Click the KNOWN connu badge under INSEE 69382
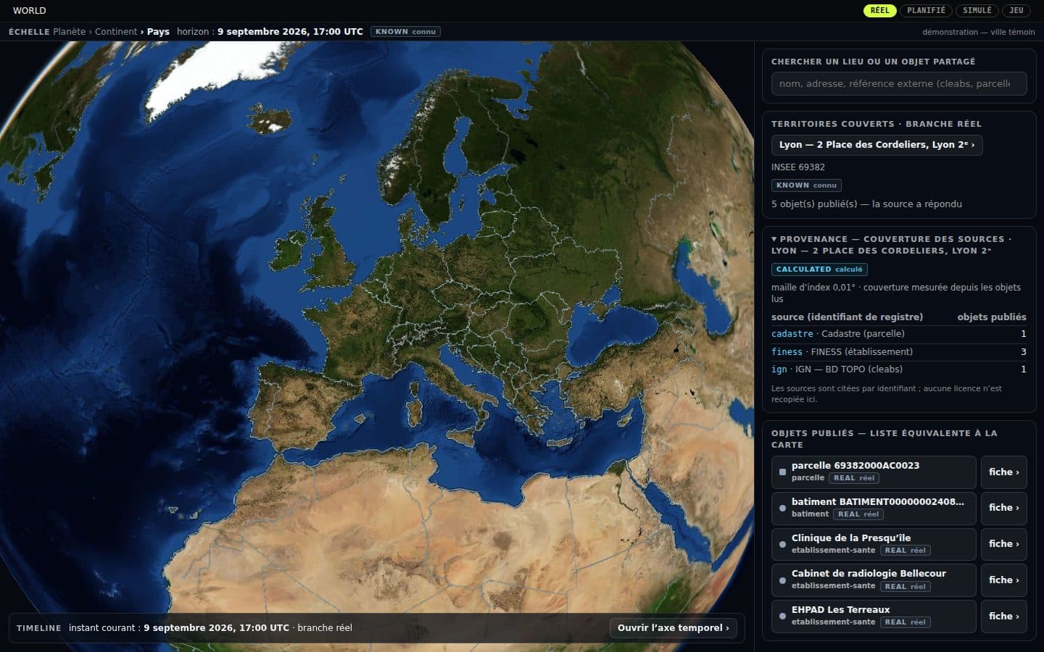This screenshot has height=652, width=1044. (x=806, y=185)
